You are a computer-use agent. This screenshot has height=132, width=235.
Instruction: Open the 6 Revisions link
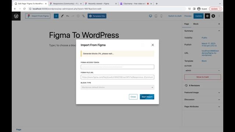[x=194, y=85]
